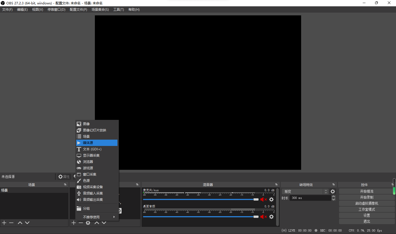Viewport: 396px width, 234px height.
Task: Move scene up with arrow icon
Action: [20, 223]
